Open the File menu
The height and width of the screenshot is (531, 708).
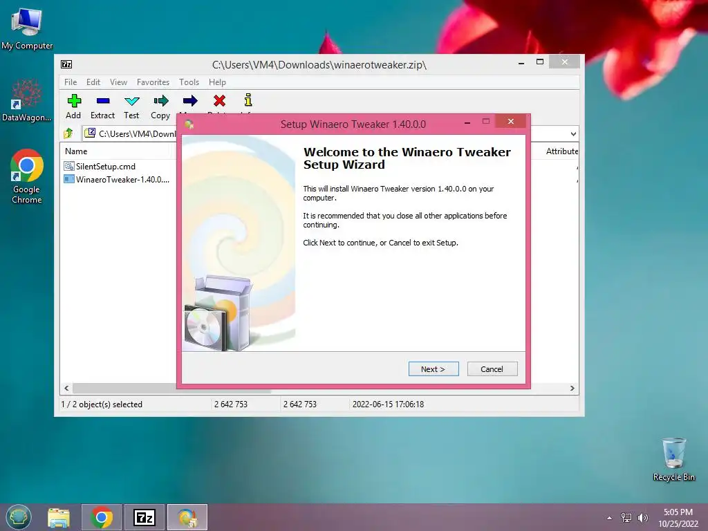71,82
